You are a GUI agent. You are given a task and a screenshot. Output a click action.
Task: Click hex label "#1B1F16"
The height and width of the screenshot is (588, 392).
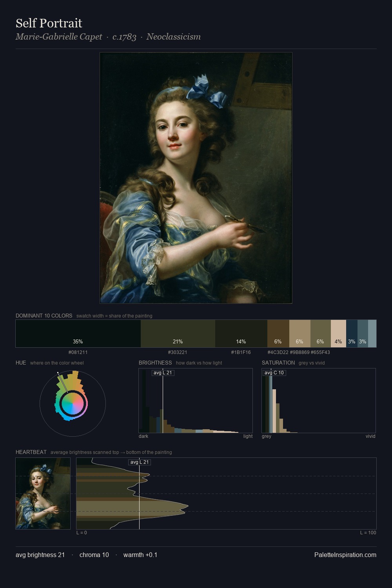click(241, 352)
